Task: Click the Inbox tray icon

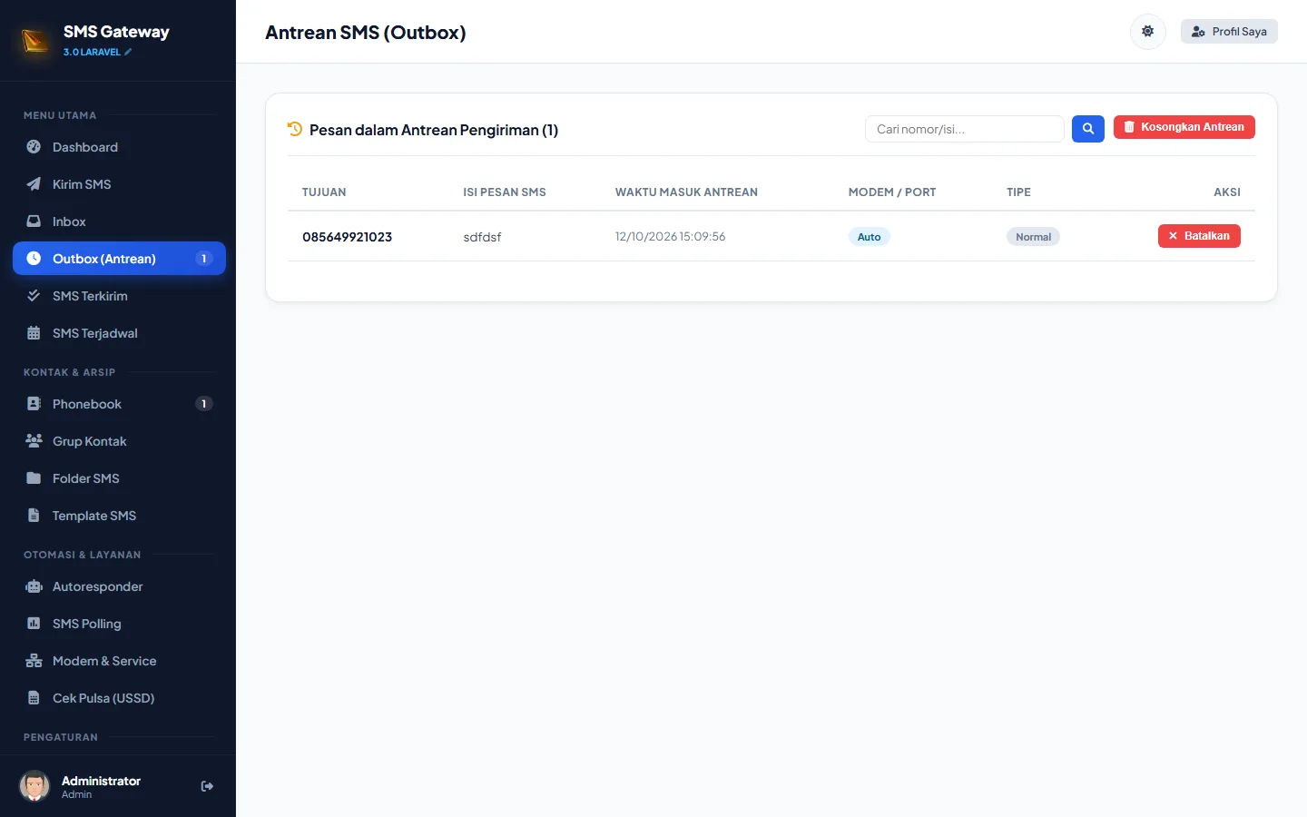Action: tap(34, 221)
